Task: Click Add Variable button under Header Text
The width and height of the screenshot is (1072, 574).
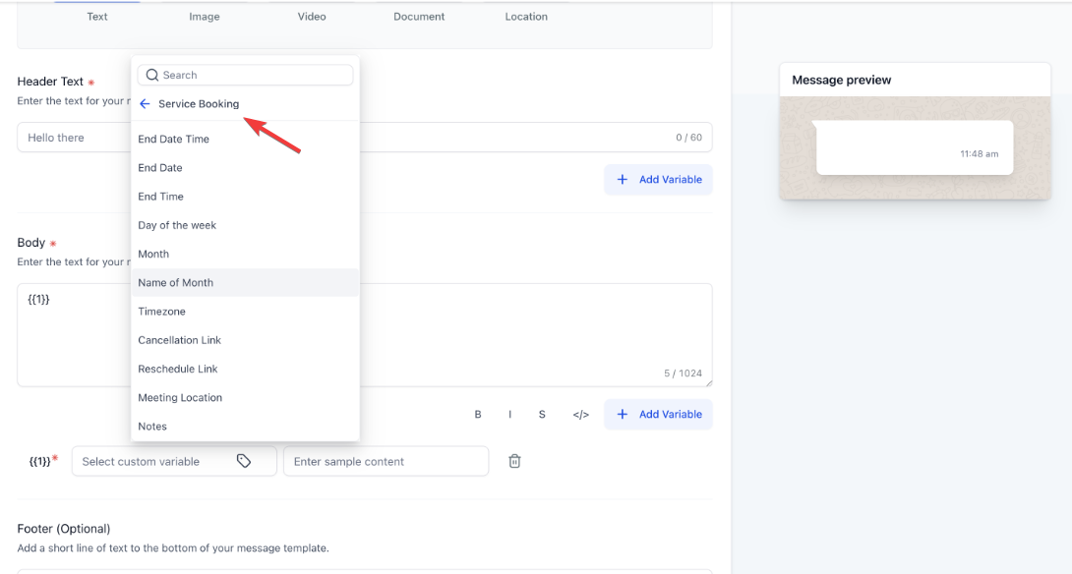Action: 658,180
